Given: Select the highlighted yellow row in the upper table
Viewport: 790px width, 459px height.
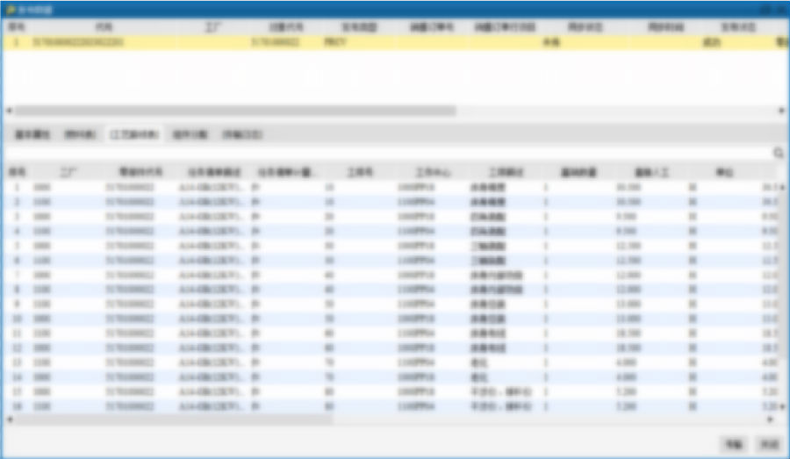Looking at the screenshot, I should [x=395, y=42].
